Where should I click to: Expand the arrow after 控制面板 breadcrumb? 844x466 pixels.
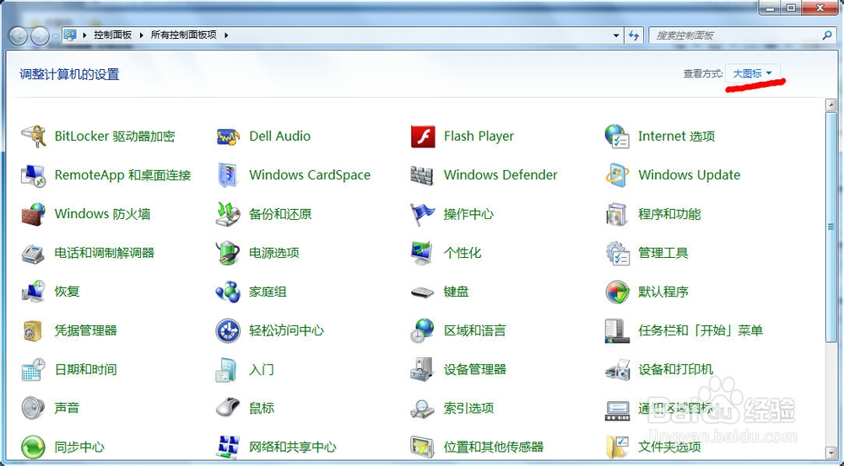coord(141,35)
